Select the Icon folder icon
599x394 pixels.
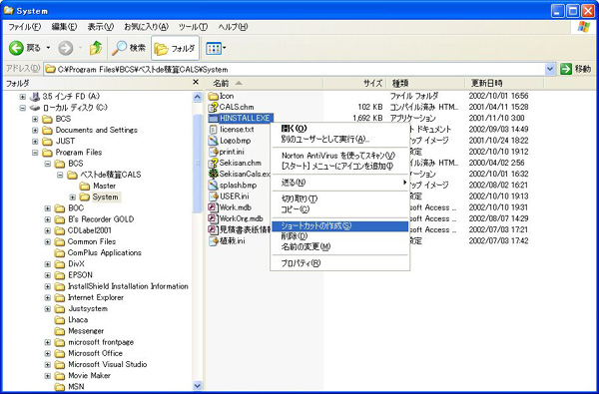click(x=214, y=96)
